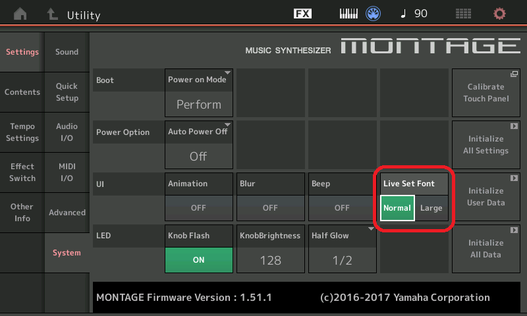Open the MIDI I/O tab
Viewport: 527px width, 316px height.
tap(67, 172)
